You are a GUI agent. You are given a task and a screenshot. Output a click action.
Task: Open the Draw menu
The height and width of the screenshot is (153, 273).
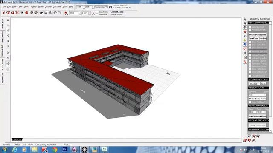(20, 7)
